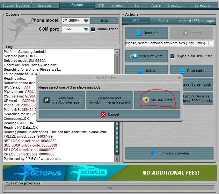
Task: Click the NET LOCK unlock code line
Action: point(30,141)
